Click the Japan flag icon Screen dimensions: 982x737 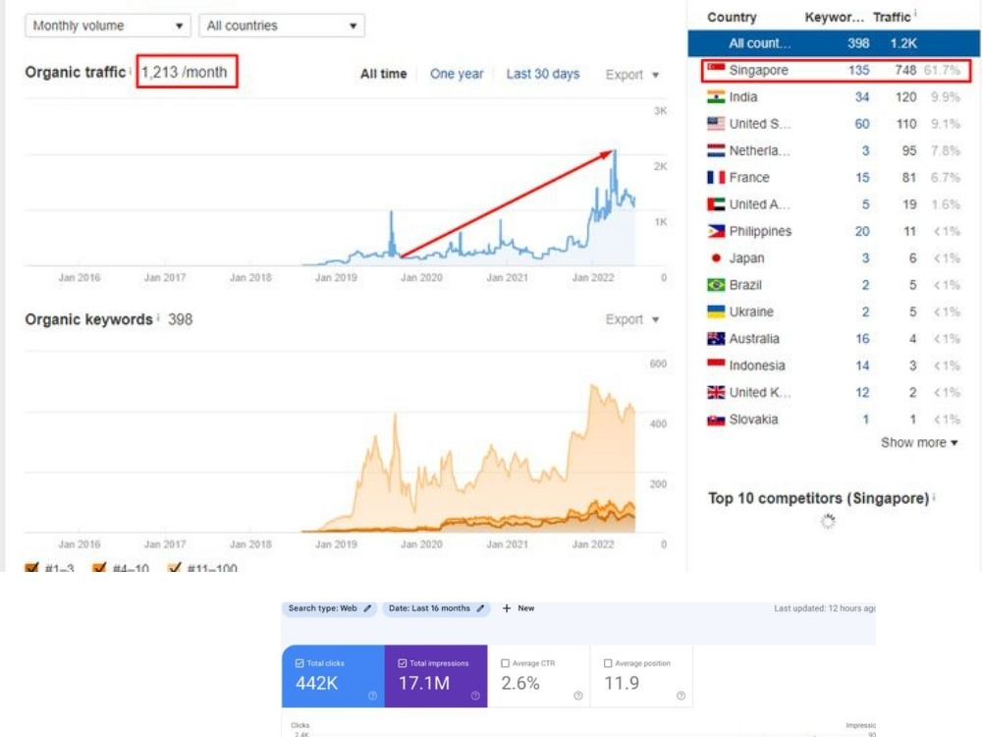pos(716,257)
